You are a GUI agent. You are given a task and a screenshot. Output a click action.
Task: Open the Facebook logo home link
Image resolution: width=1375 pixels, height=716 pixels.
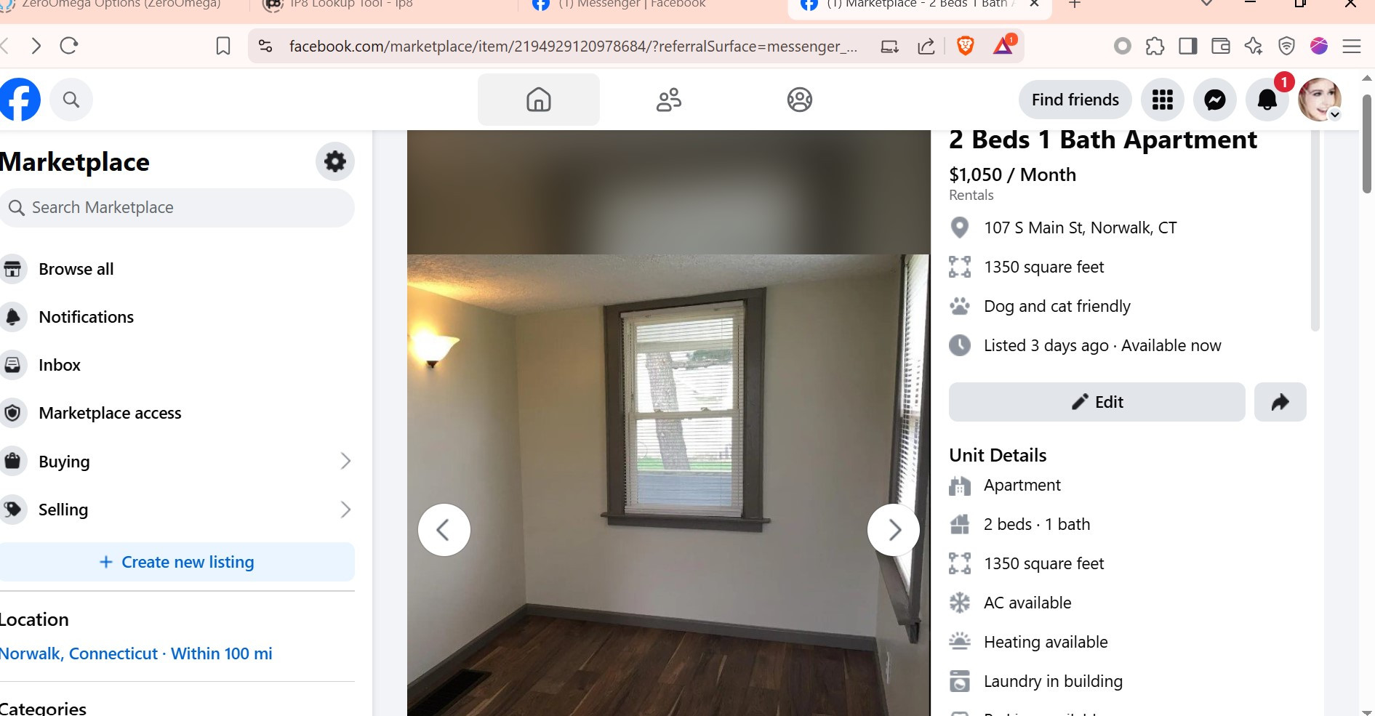click(20, 100)
